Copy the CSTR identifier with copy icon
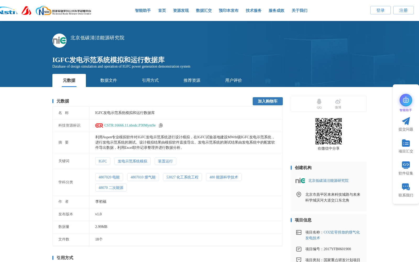This screenshot has height=262, width=419. coord(161,125)
